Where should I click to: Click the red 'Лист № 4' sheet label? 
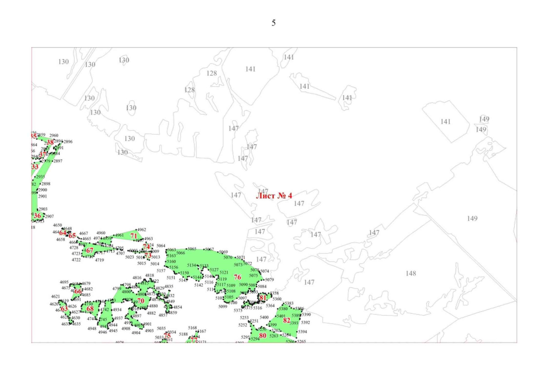(x=274, y=196)
